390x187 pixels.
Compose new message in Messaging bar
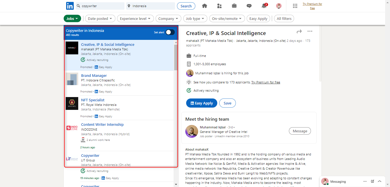tap(373, 181)
